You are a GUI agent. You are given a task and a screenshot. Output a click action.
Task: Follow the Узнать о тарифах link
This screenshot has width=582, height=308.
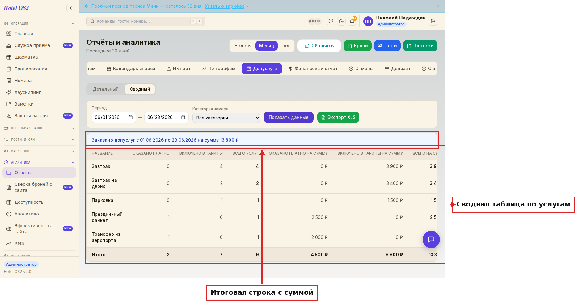[x=225, y=6]
